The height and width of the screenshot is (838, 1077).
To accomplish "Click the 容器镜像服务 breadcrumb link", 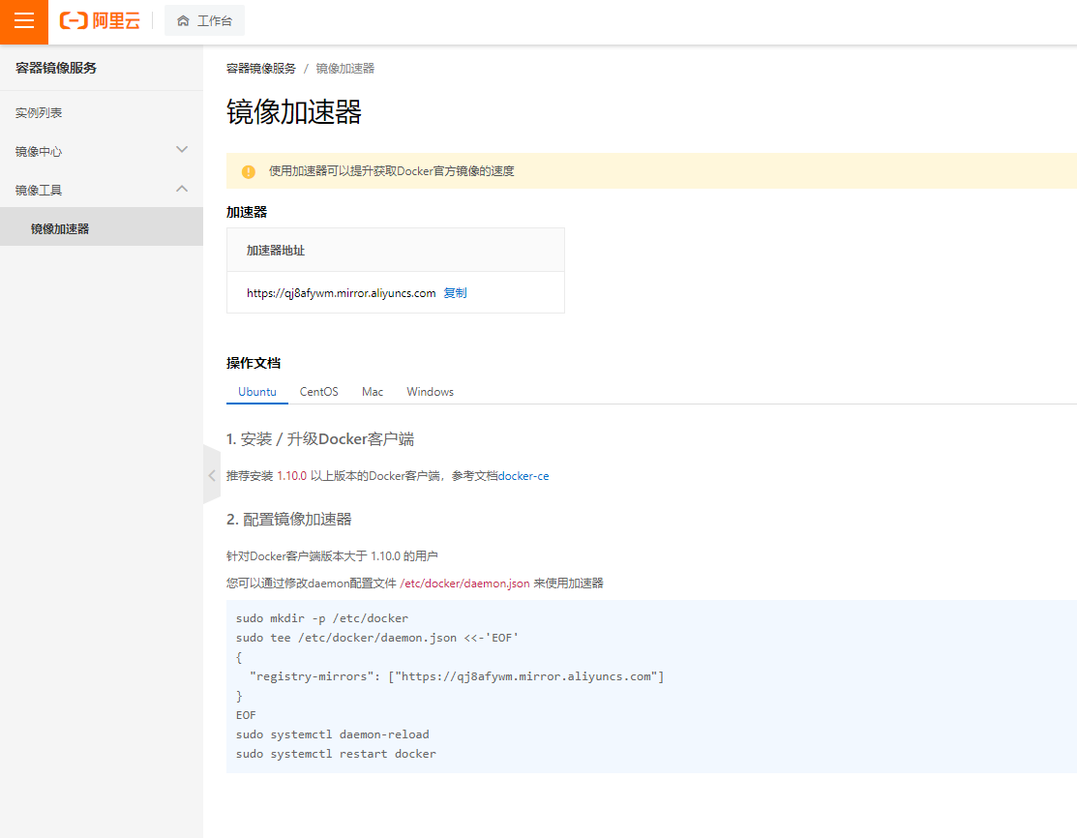I will (x=261, y=69).
